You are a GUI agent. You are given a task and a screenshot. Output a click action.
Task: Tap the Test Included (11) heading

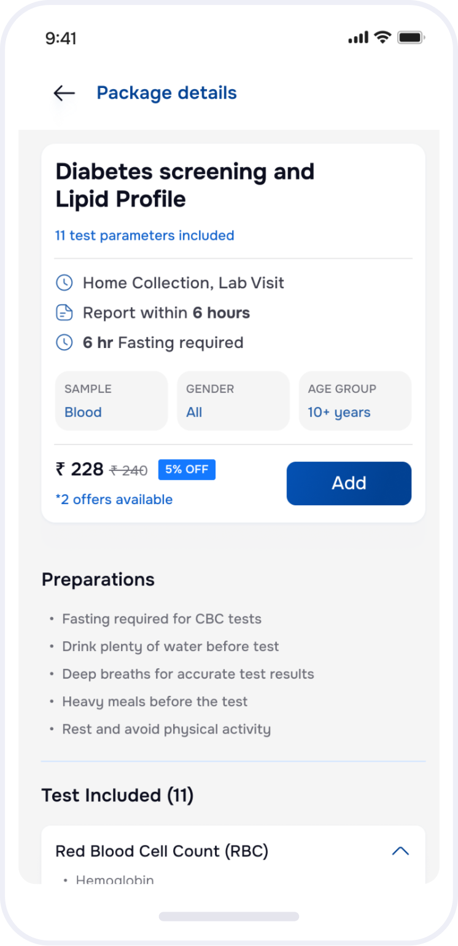[x=117, y=795]
